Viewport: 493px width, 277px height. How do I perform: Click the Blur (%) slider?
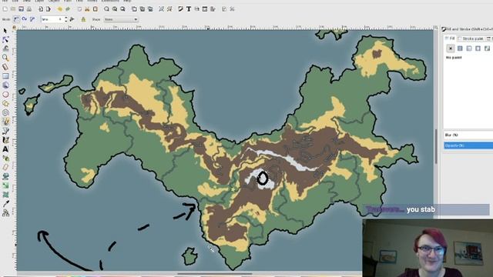(468, 135)
